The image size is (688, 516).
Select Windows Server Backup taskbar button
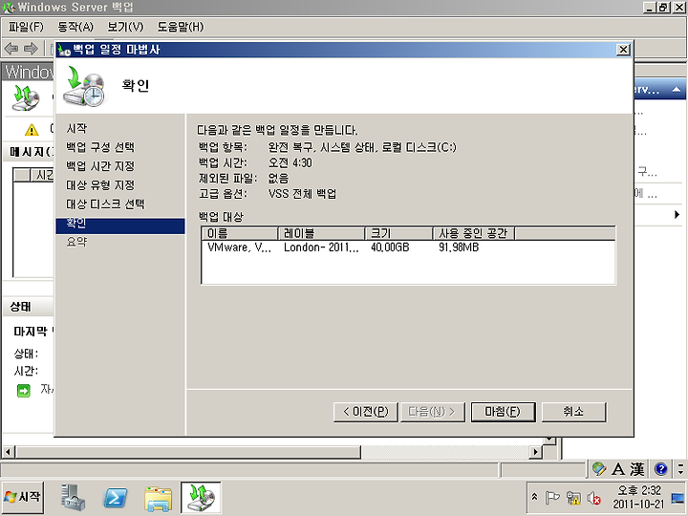click(x=201, y=498)
